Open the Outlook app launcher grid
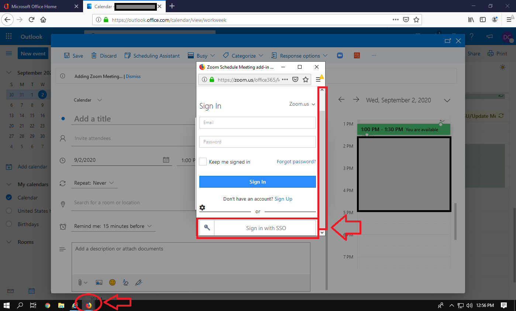 point(9,37)
